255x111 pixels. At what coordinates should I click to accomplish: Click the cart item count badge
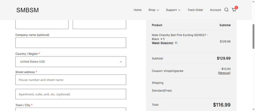236,7
